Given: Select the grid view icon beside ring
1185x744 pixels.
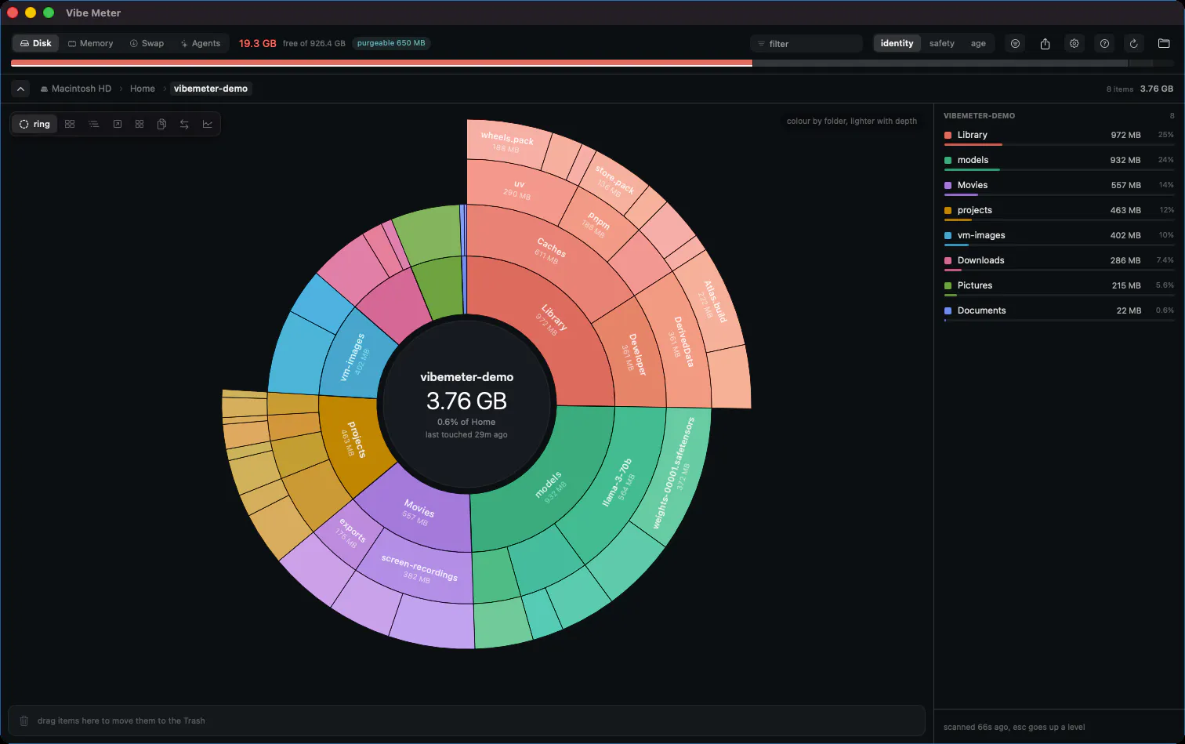Looking at the screenshot, I should pyautogui.click(x=70, y=124).
